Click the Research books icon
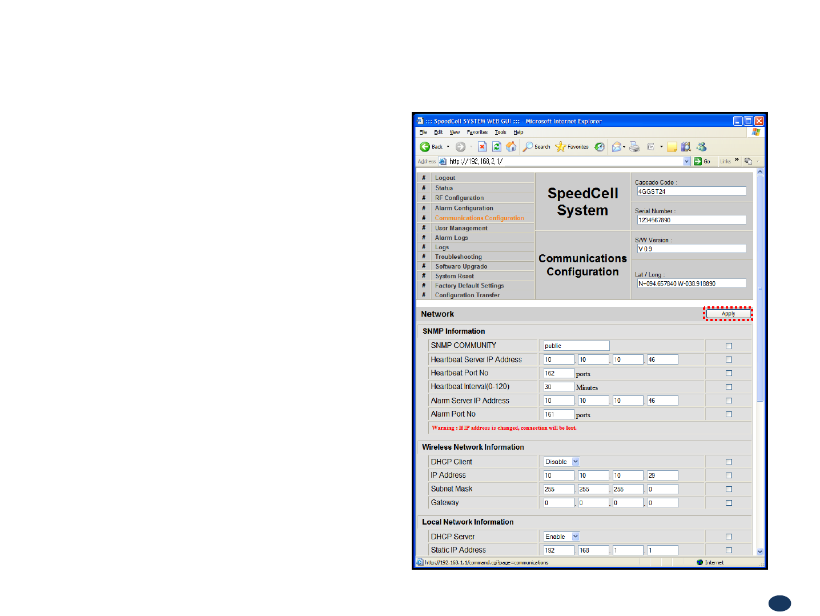The width and height of the screenshot is (820, 616). 686,147
